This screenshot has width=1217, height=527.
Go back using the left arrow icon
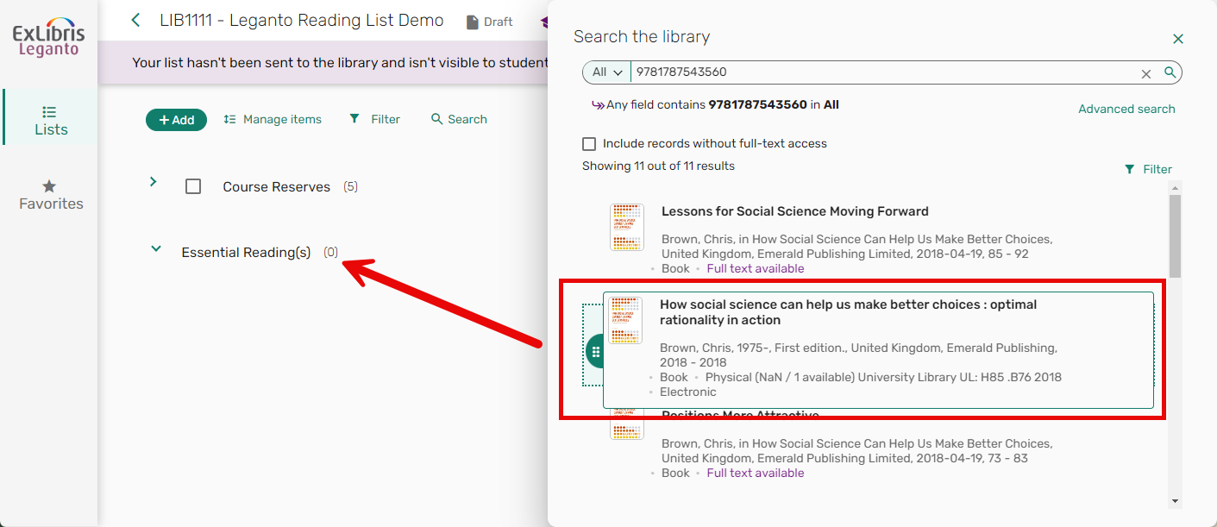(135, 20)
